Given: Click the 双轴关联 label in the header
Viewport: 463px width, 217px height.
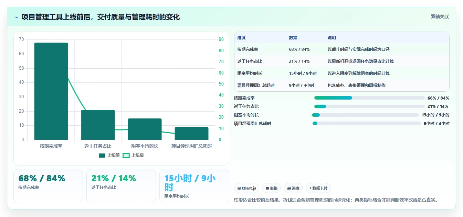Looking at the screenshot, I should [x=440, y=17].
